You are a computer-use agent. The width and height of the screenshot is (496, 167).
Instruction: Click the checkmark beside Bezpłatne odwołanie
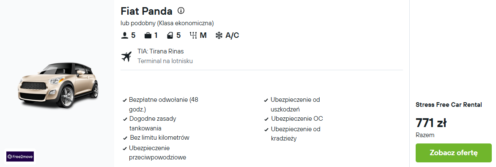tap(125, 101)
